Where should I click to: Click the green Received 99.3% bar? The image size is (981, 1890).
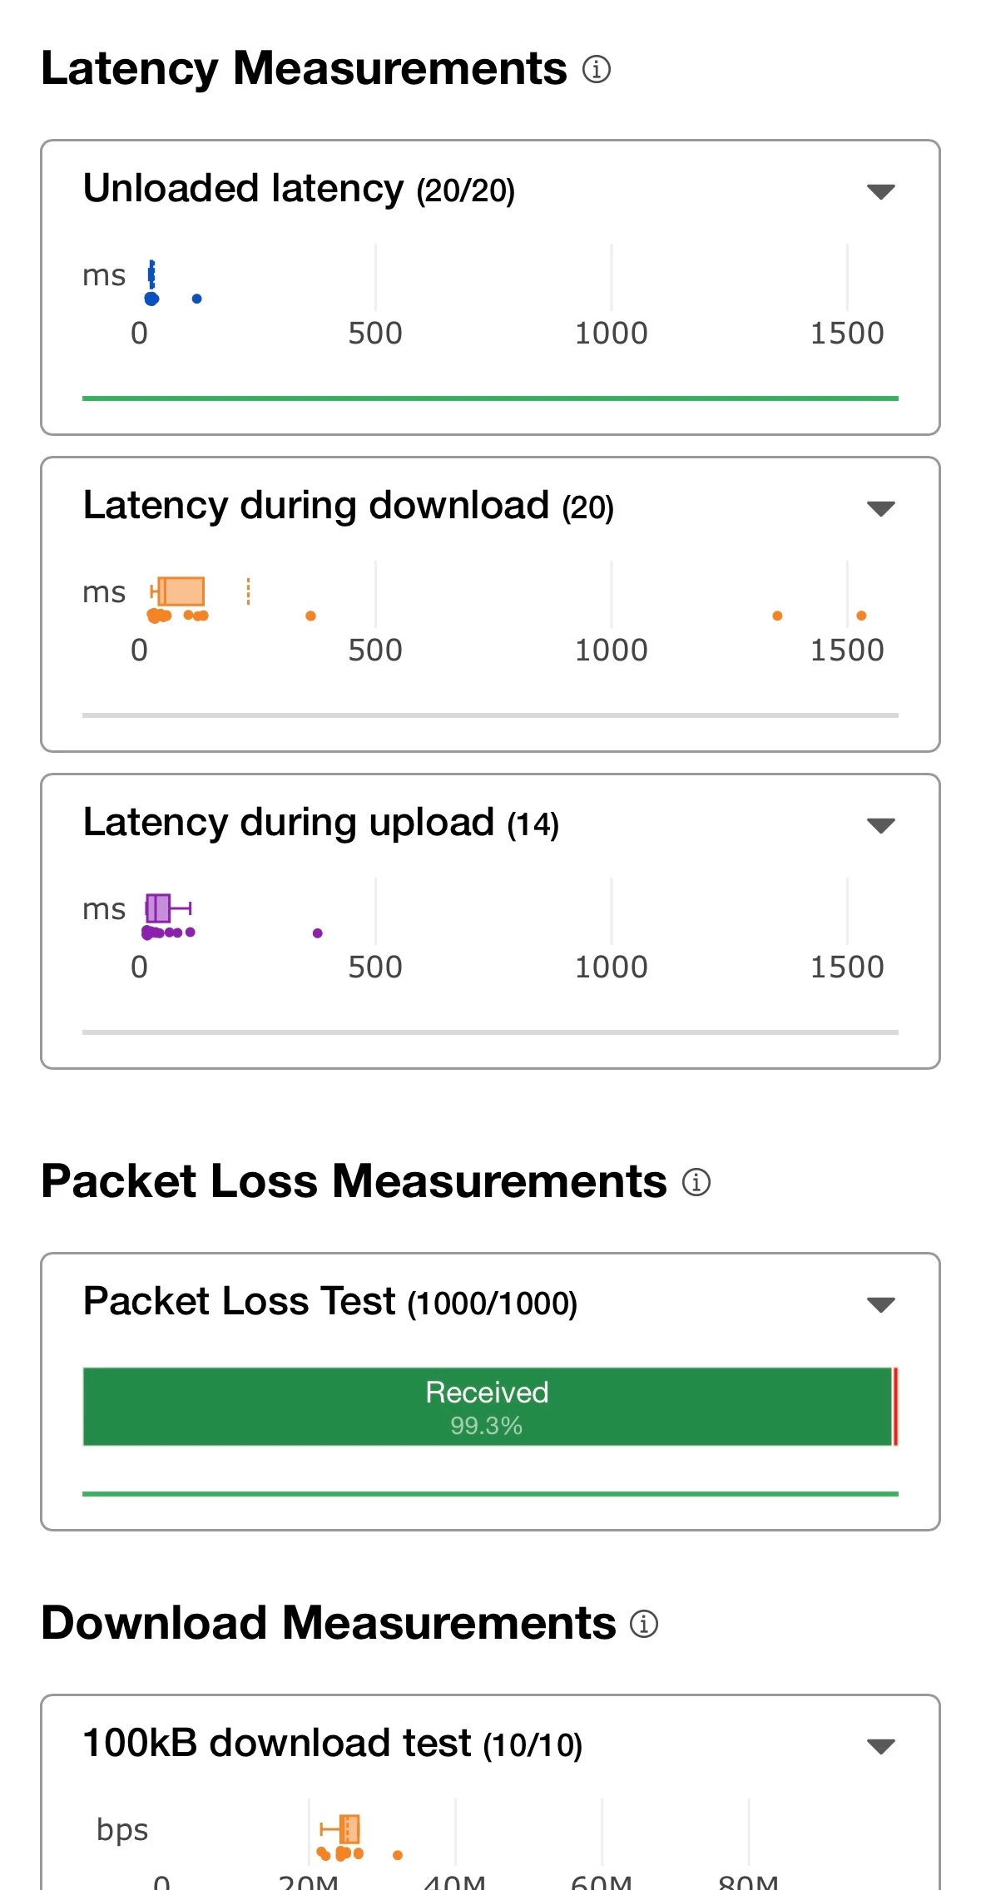point(487,1407)
